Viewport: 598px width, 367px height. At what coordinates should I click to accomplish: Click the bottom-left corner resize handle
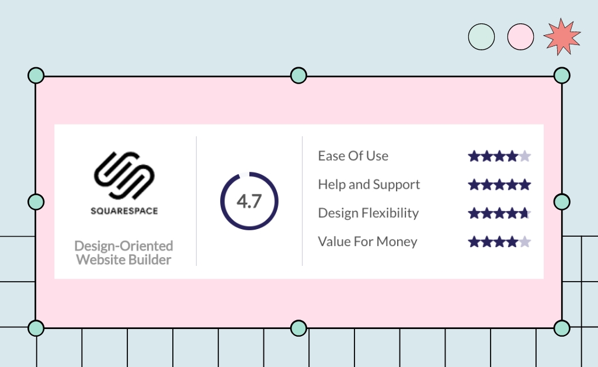[x=36, y=328]
